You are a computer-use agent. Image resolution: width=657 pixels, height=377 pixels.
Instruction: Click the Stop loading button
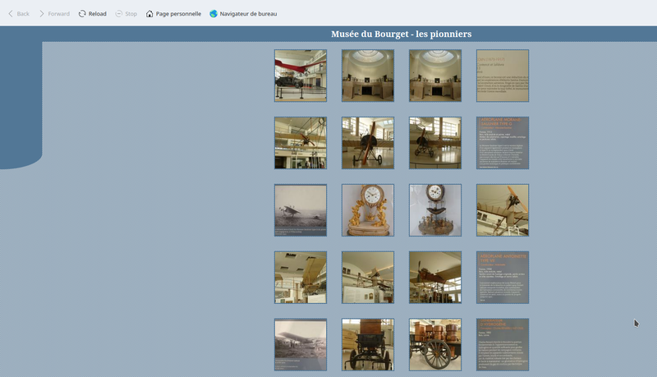tap(126, 14)
